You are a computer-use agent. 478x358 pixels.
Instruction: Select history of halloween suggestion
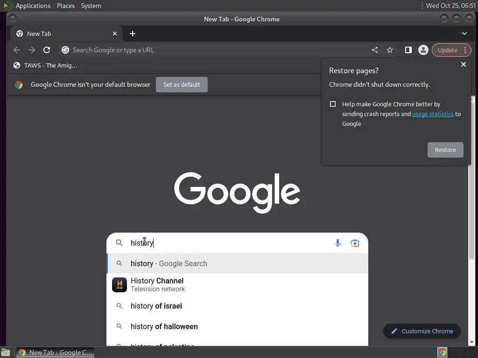click(x=237, y=326)
